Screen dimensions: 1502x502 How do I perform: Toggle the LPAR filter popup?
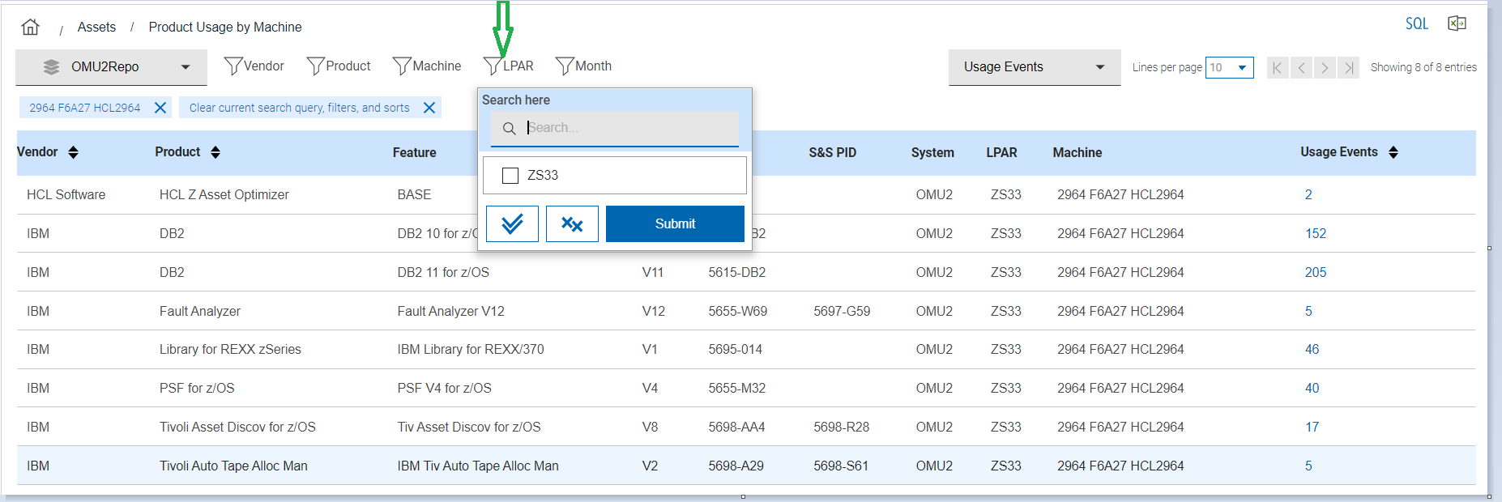(x=508, y=66)
